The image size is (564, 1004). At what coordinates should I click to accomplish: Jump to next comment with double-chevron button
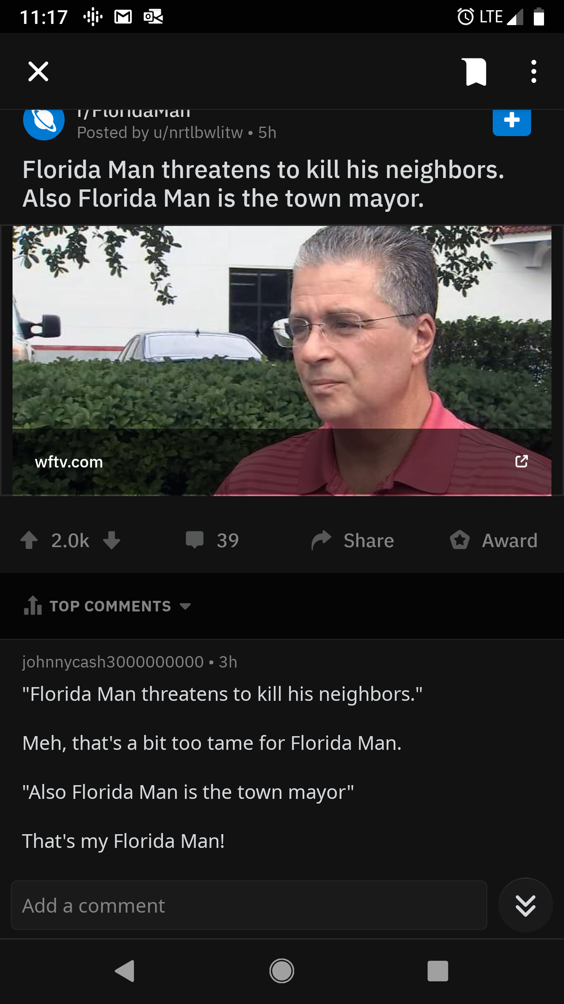click(x=525, y=905)
